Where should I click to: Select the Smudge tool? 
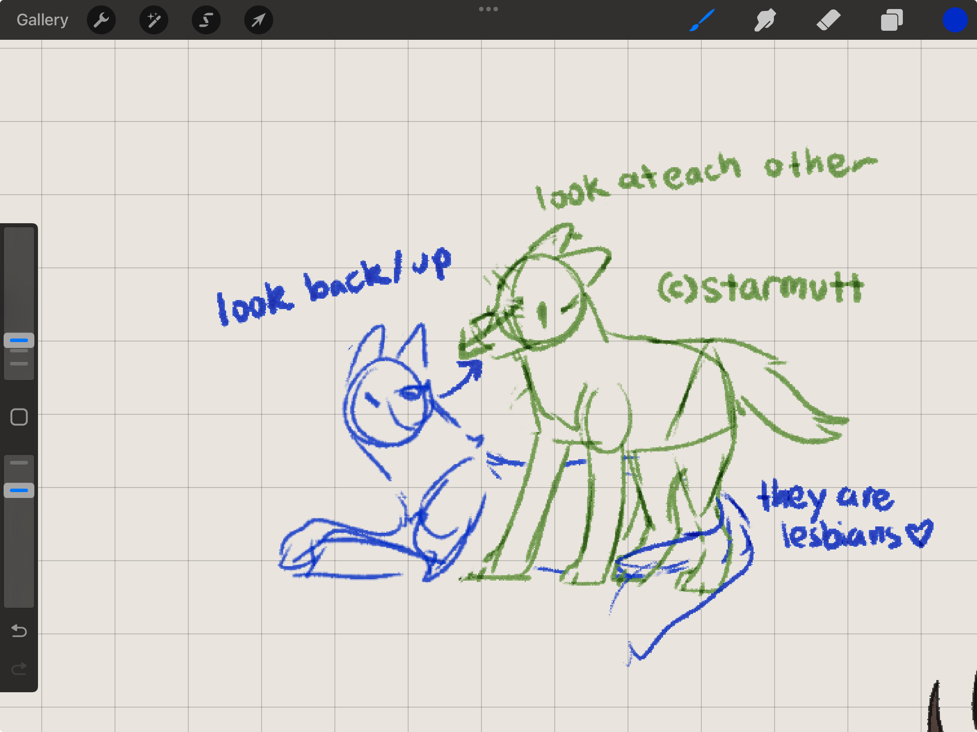[765, 20]
